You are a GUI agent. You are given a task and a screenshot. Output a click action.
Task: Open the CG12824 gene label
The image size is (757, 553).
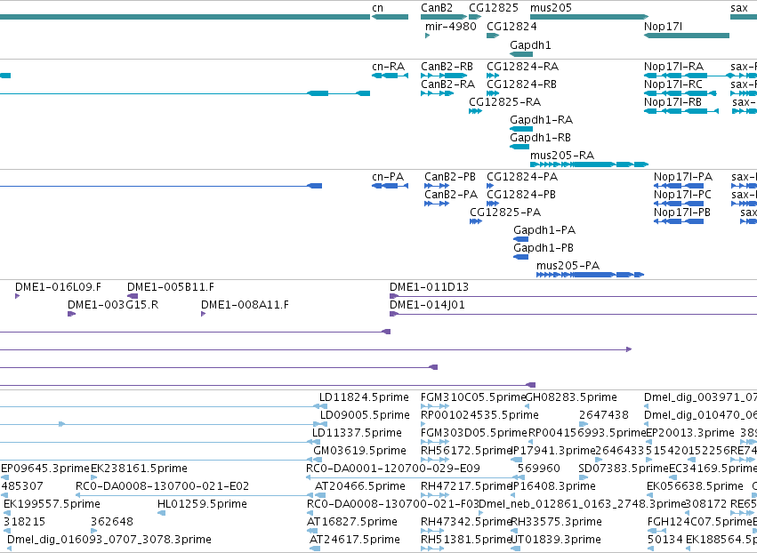point(511,27)
